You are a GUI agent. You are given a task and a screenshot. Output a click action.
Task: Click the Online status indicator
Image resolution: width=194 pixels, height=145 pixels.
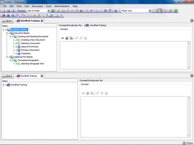coord(188,143)
